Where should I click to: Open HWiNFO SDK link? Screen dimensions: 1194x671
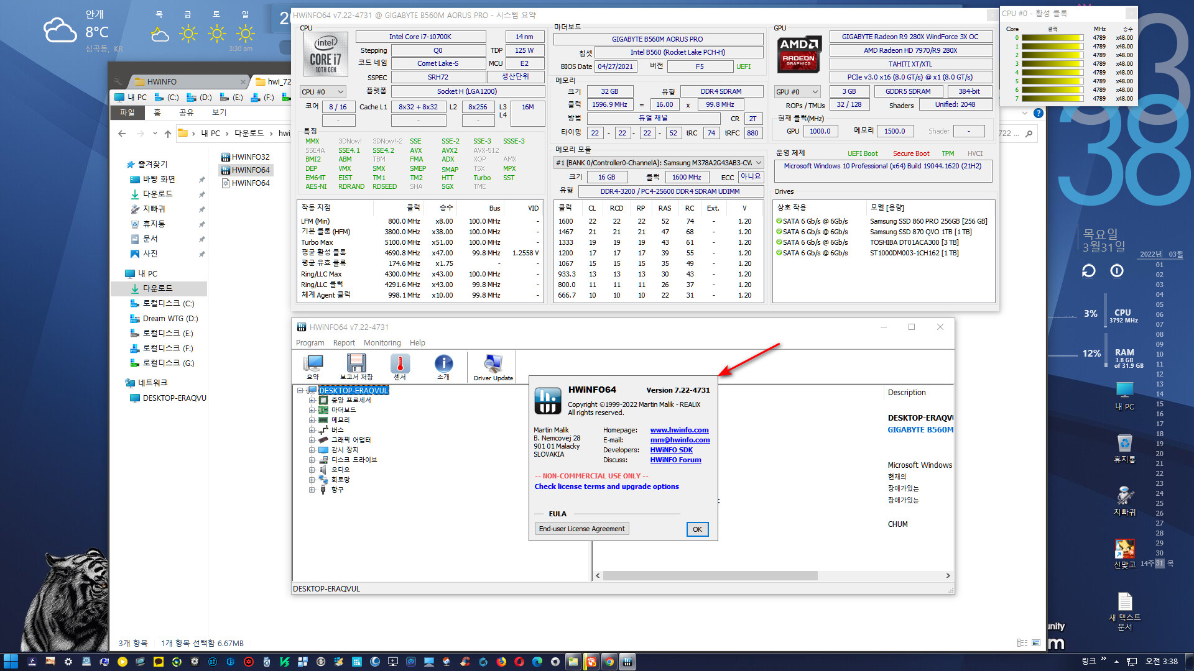671,450
